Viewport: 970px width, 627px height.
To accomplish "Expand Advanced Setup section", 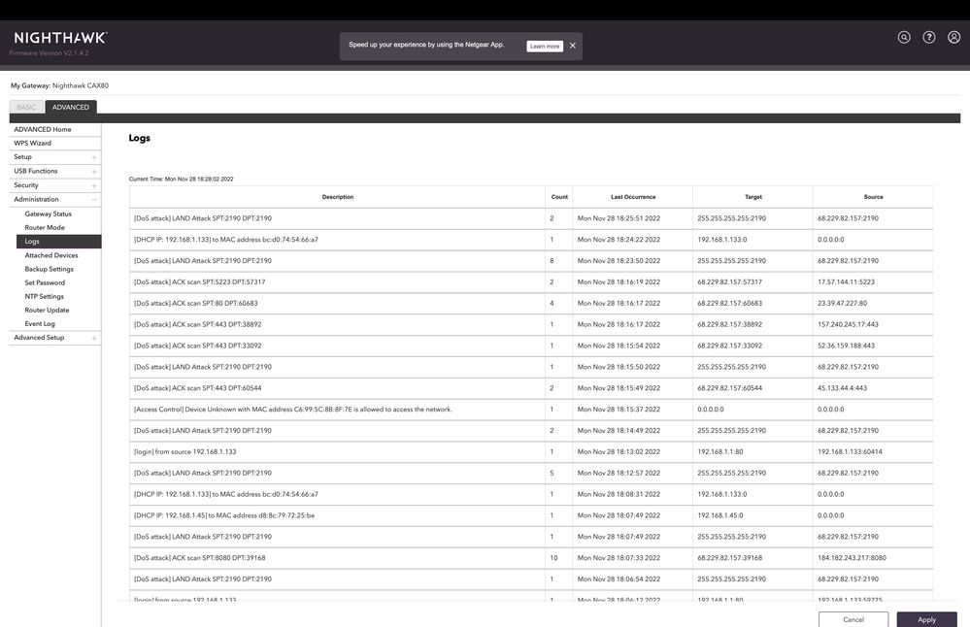I will (x=94, y=338).
